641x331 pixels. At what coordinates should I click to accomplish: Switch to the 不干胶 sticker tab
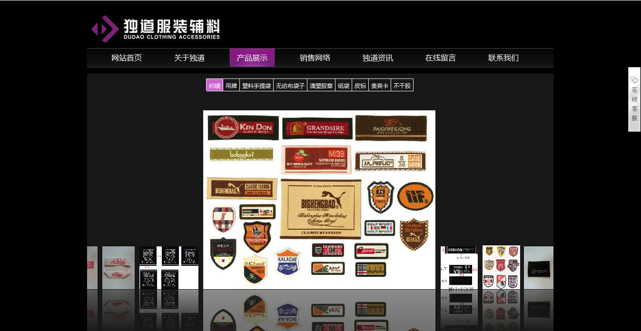coord(402,85)
